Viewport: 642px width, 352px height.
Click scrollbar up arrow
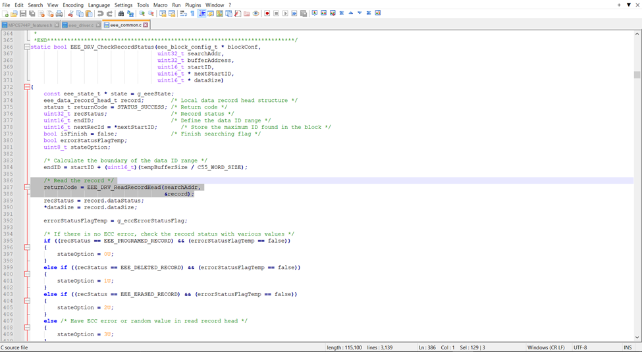[637, 34]
